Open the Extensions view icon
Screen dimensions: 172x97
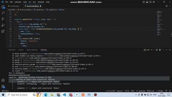tap(3, 31)
